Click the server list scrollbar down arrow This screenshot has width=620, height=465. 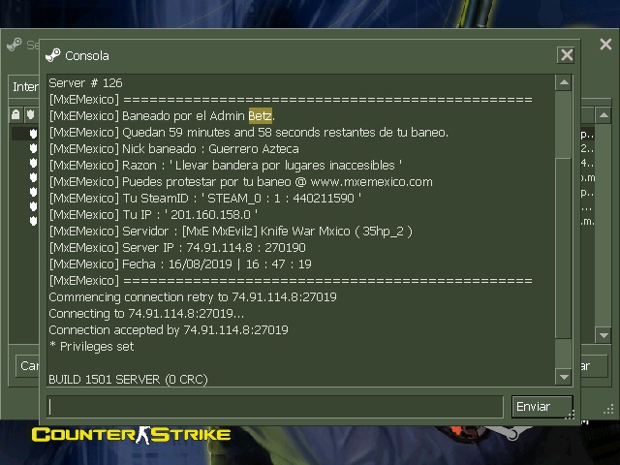604,335
